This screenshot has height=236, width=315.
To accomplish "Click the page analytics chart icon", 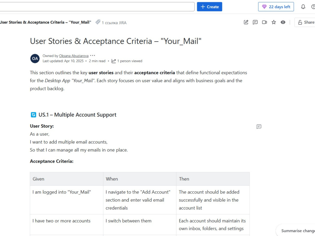I will [x=114, y=61].
